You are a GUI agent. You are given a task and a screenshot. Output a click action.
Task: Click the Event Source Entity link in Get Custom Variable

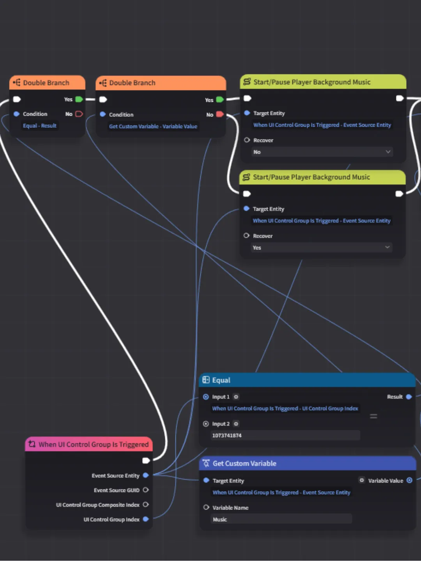pos(281,492)
